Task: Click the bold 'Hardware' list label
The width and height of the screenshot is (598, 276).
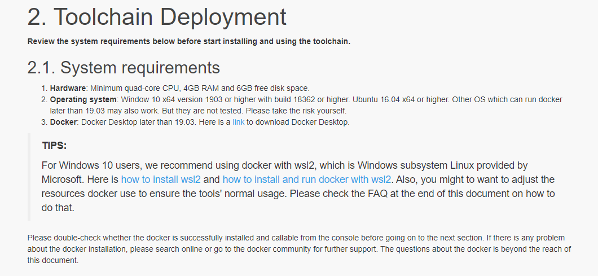Action: point(68,88)
